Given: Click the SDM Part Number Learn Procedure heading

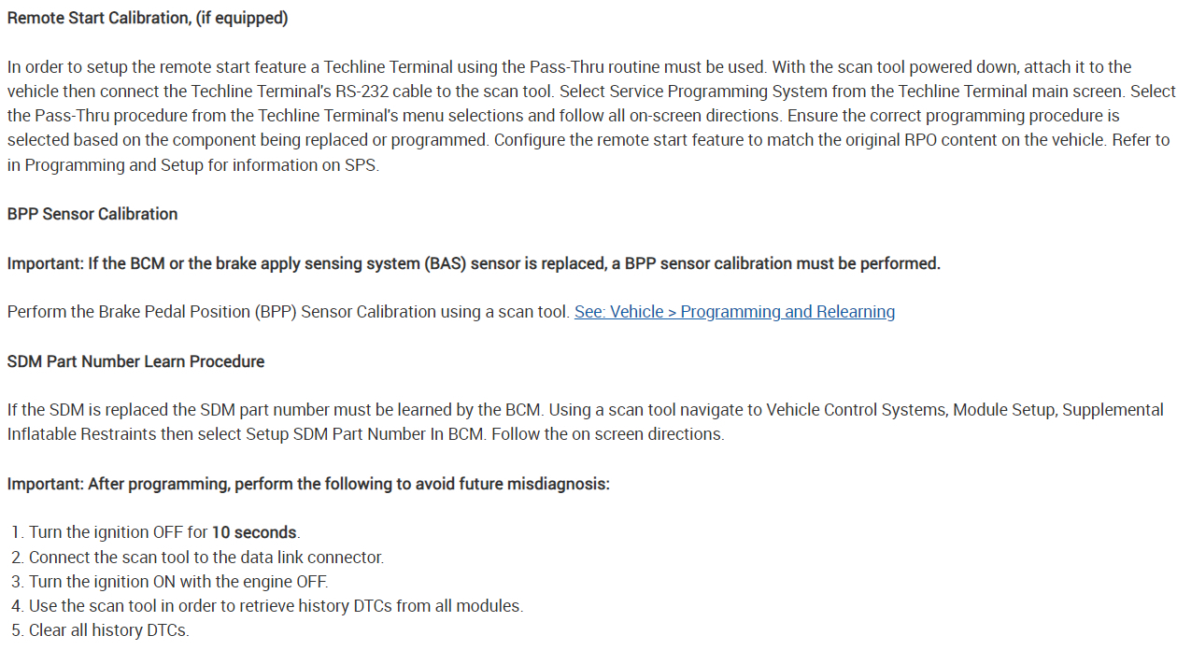Looking at the screenshot, I should [135, 361].
